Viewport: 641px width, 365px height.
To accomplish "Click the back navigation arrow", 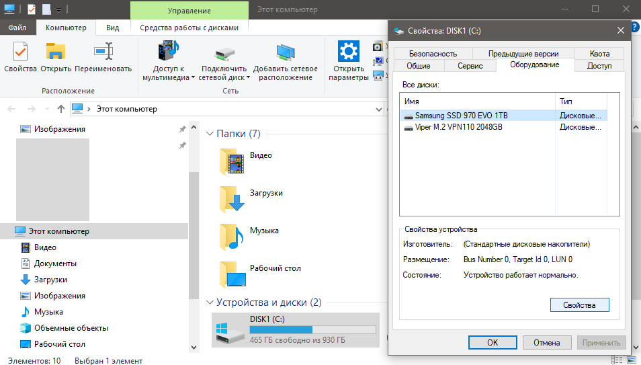I will [11, 109].
